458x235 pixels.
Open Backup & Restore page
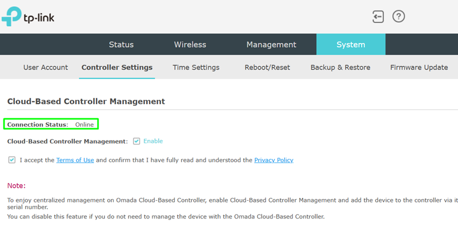(x=340, y=67)
